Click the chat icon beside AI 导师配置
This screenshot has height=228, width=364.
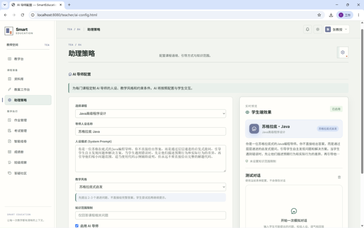tap(70, 74)
